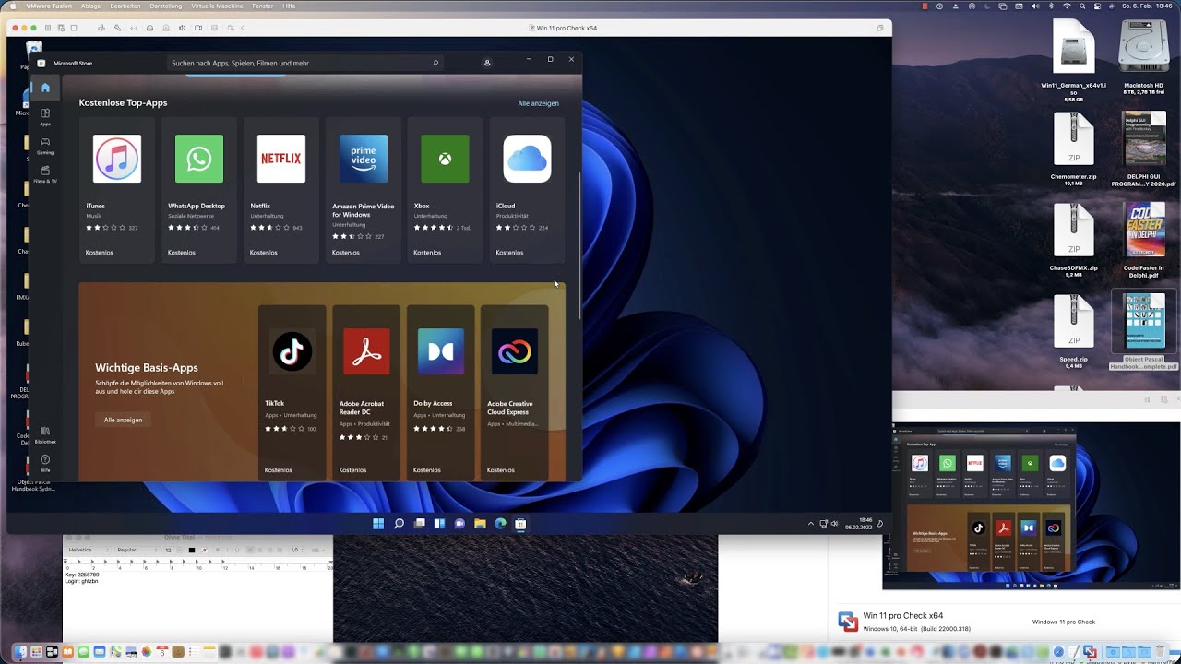Open the user account icon in Store

(487, 63)
